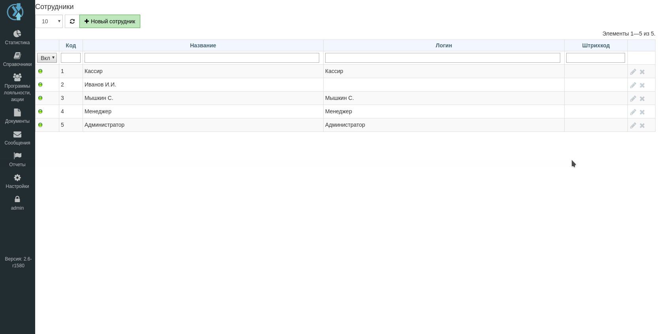
Task: Sort by the Логин column header
Action: (x=444, y=45)
